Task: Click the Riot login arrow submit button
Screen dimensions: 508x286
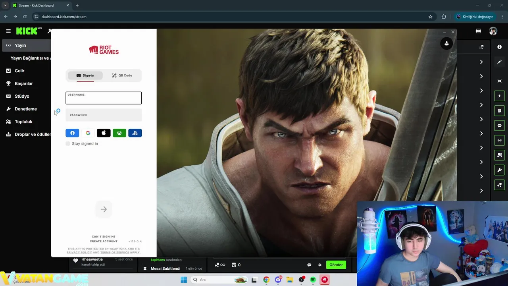Action: 104,209
